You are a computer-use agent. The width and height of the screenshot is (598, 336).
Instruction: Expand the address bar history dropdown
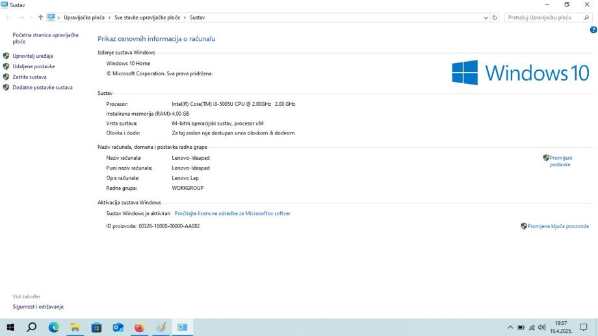486,18
